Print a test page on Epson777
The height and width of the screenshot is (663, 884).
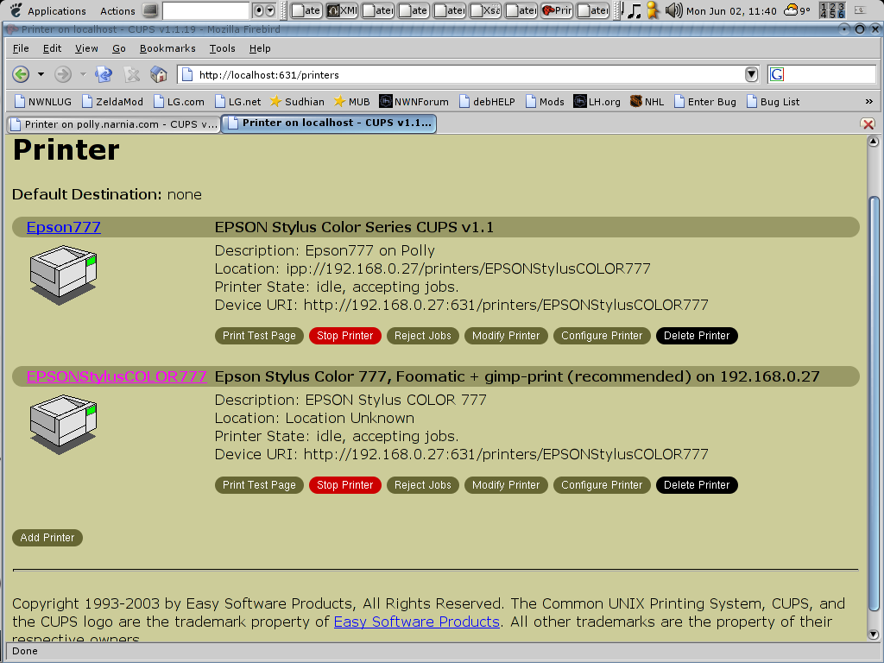(259, 336)
